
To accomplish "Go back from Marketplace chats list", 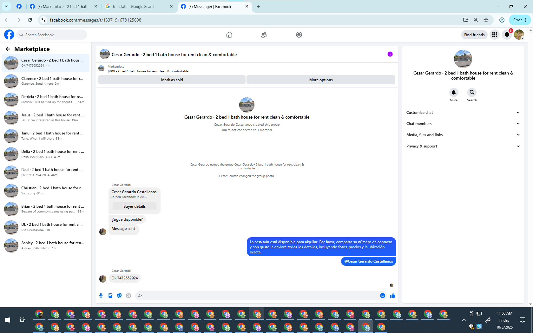I will [8, 49].
